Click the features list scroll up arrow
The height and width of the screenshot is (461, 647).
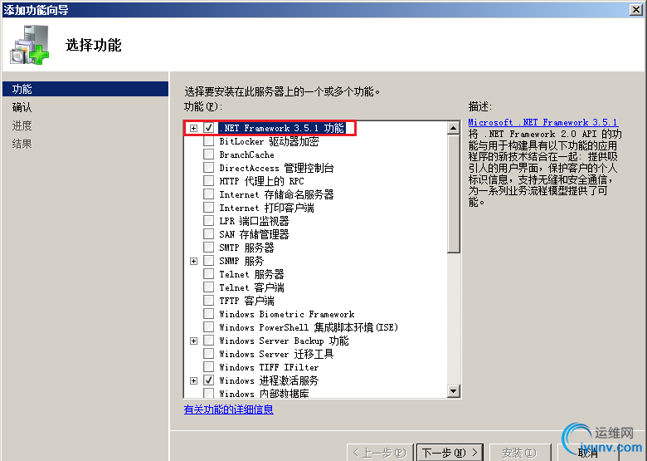point(454,128)
